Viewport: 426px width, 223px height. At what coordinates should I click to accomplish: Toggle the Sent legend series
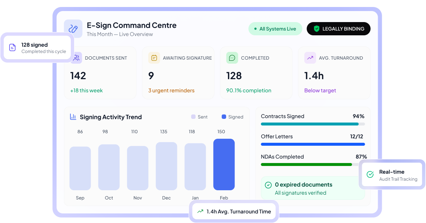[x=199, y=117]
